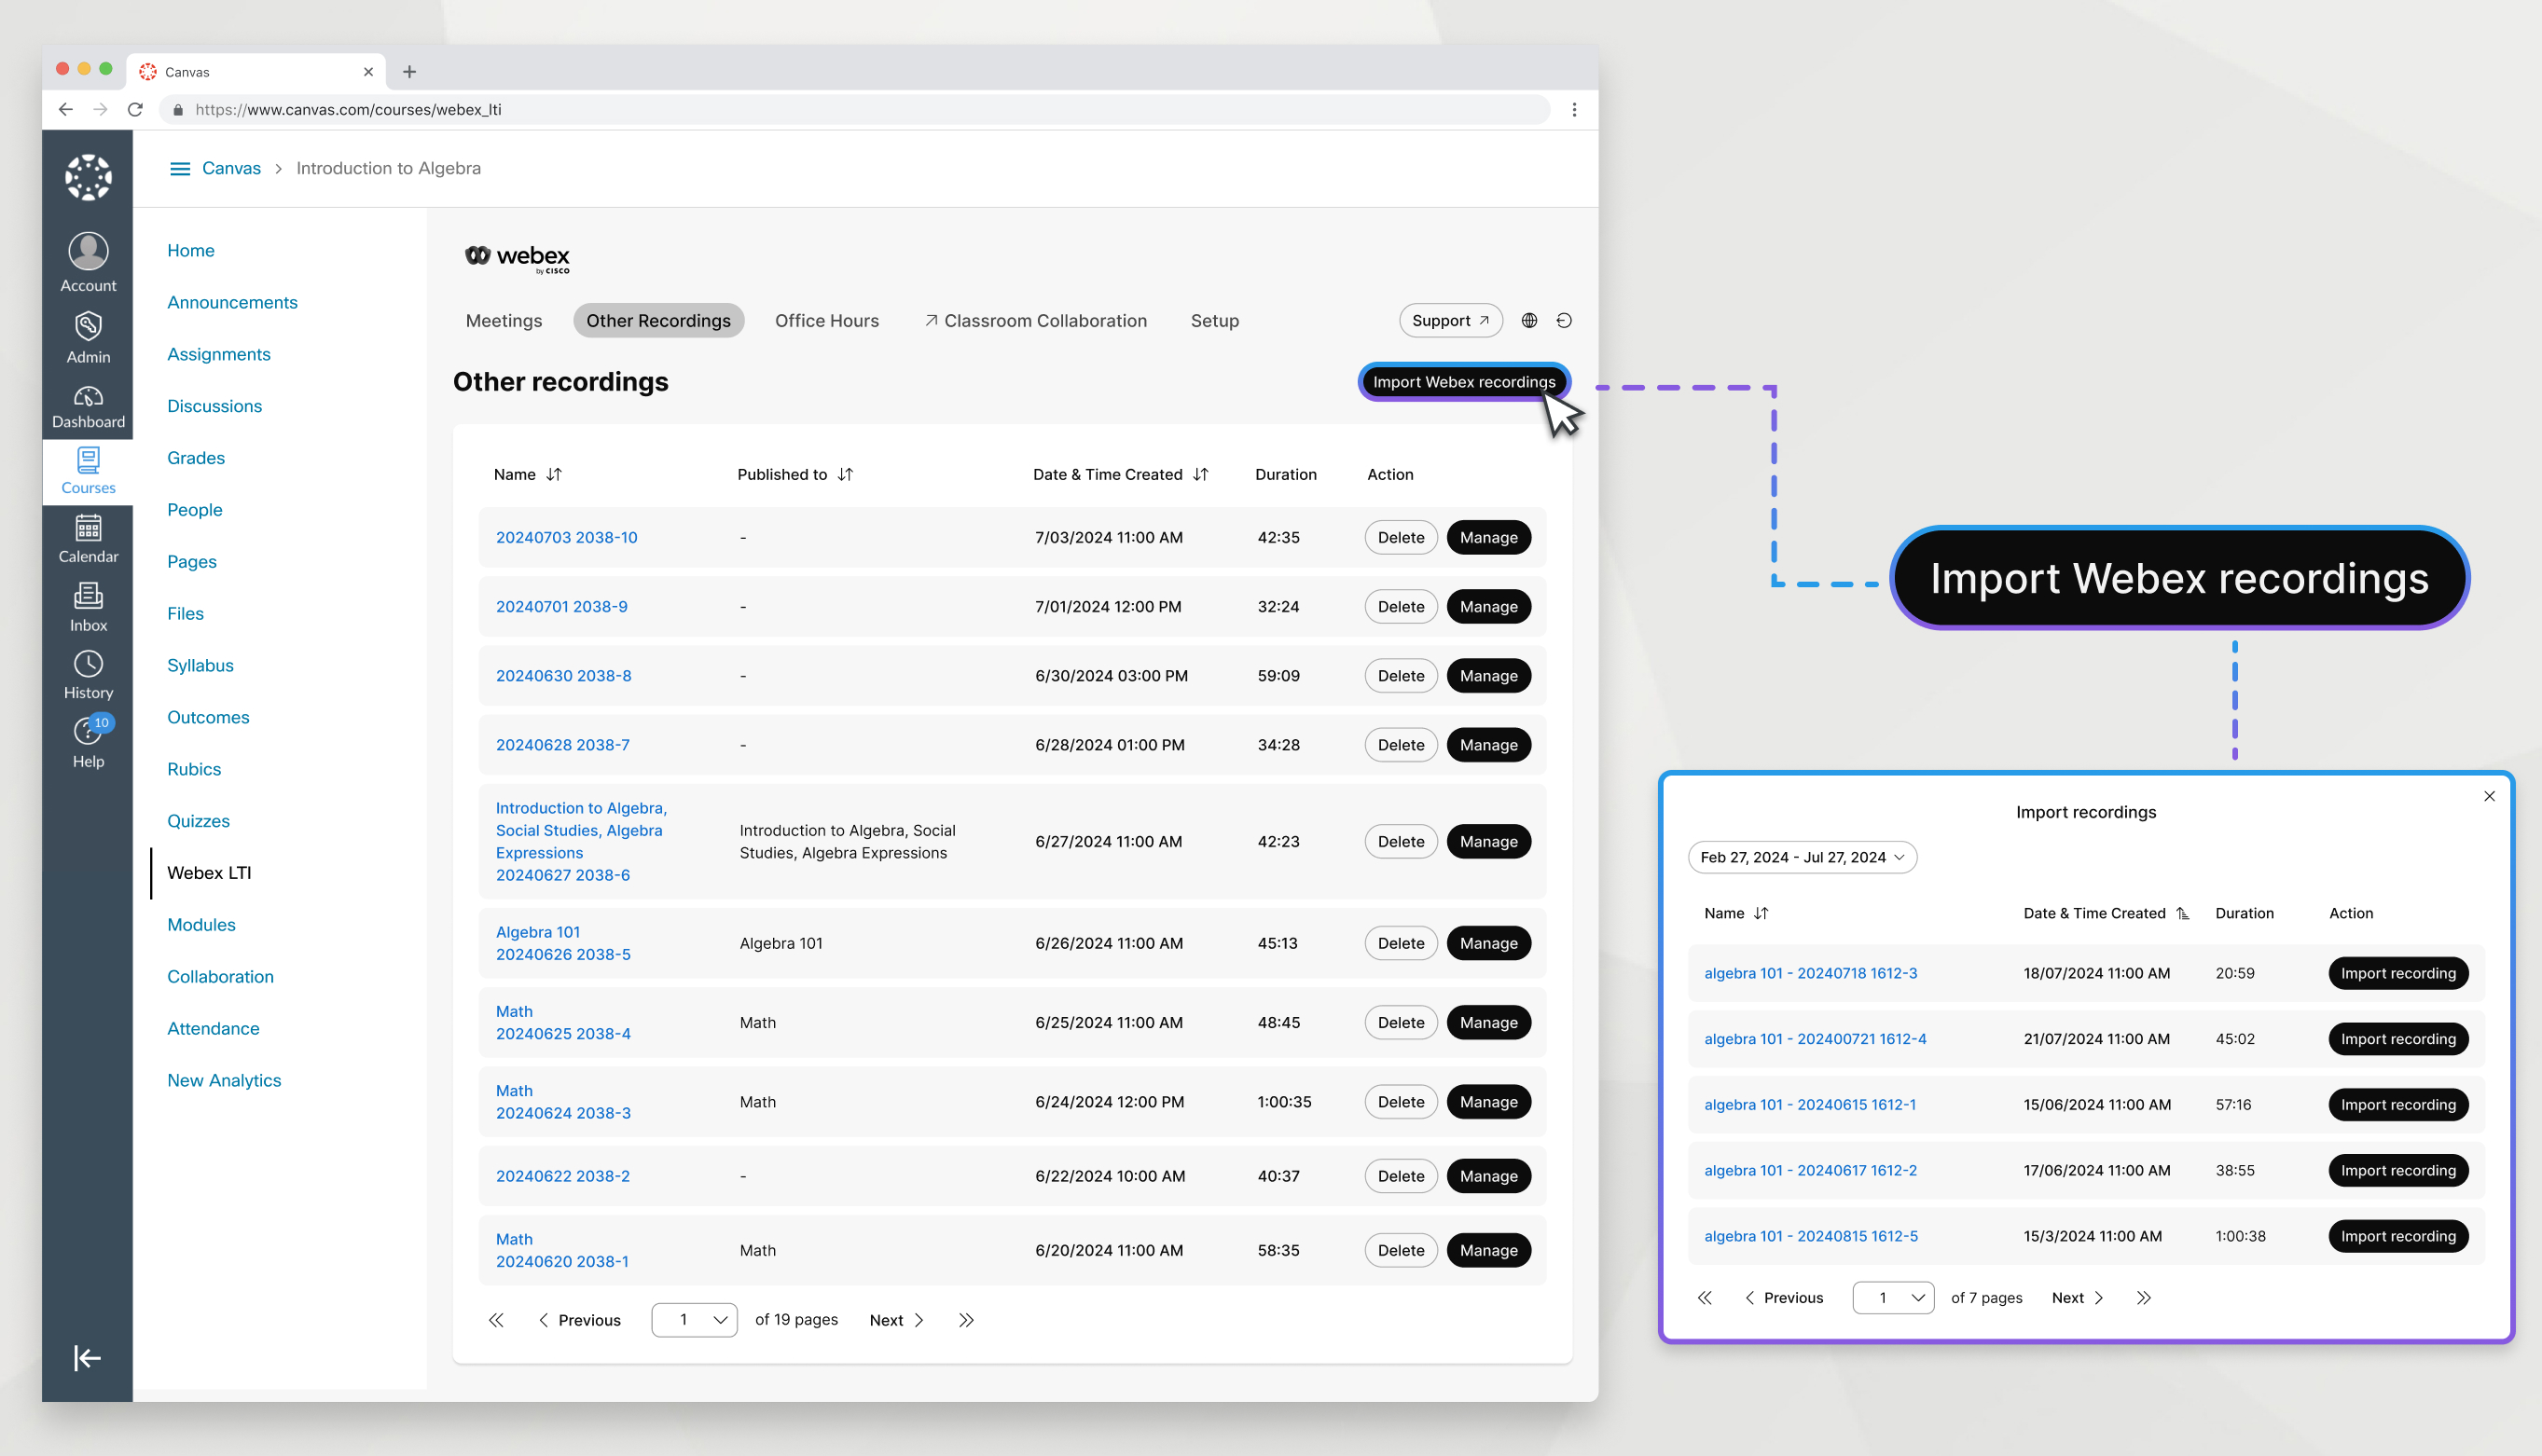The width and height of the screenshot is (2542, 1456).
Task: Open Import recordings page number dropdown
Action: pos(1893,1297)
